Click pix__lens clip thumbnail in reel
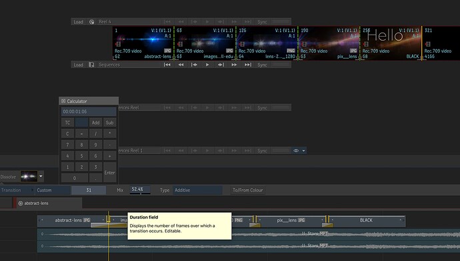 click(329, 43)
